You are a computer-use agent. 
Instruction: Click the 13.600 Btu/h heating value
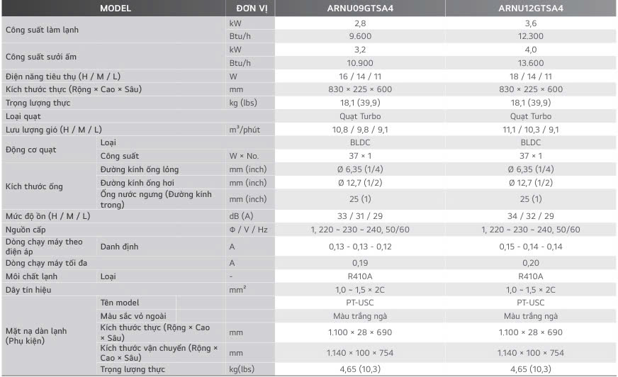tap(531, 63)
